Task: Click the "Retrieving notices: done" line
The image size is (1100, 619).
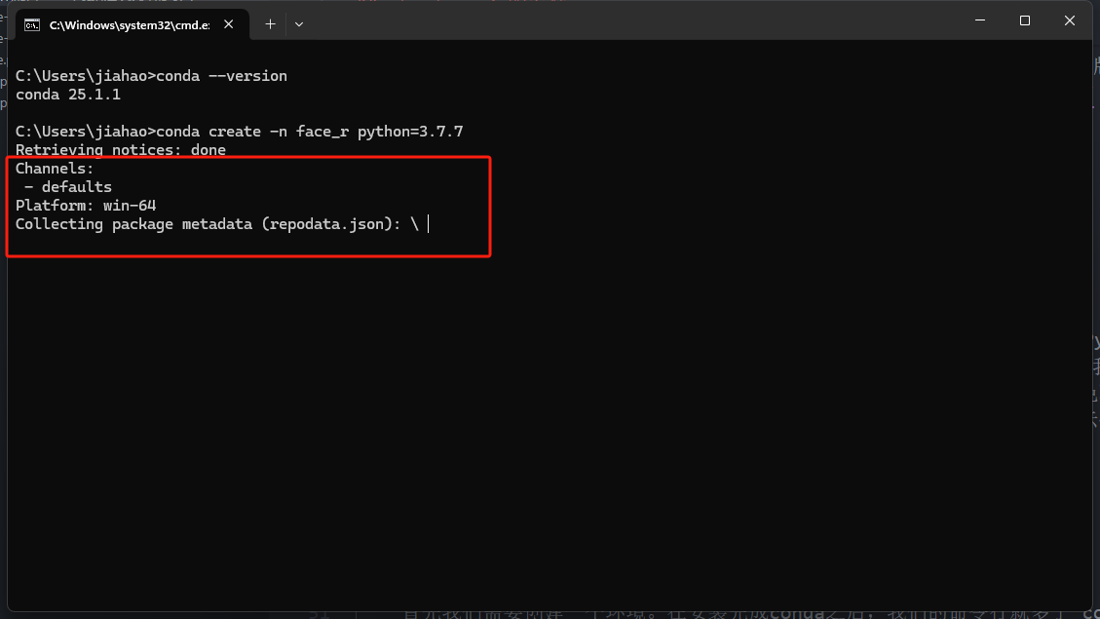Action: [x=121, y=150]
